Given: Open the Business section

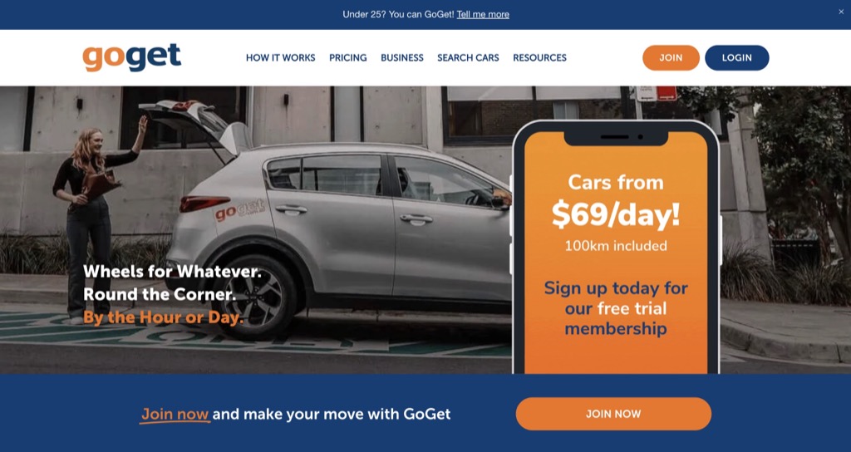Looking at the screenshot, I should pos(402,57).
